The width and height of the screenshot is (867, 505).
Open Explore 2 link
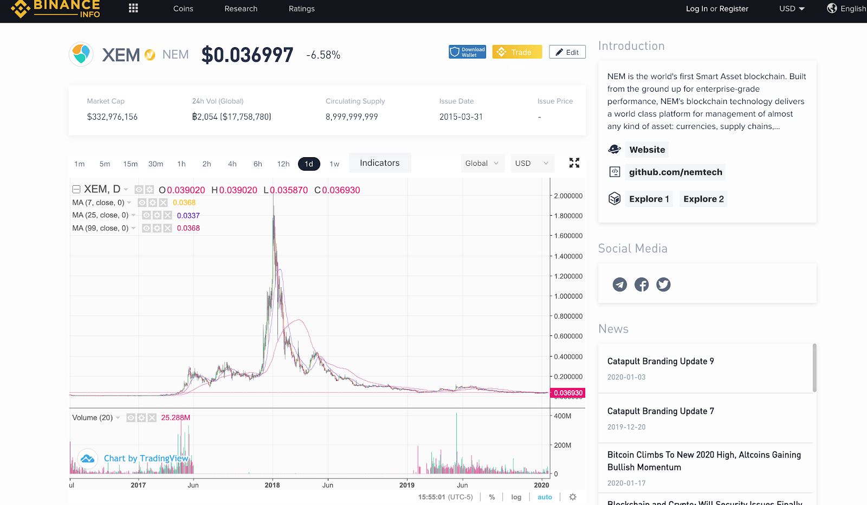pos(704,199)
